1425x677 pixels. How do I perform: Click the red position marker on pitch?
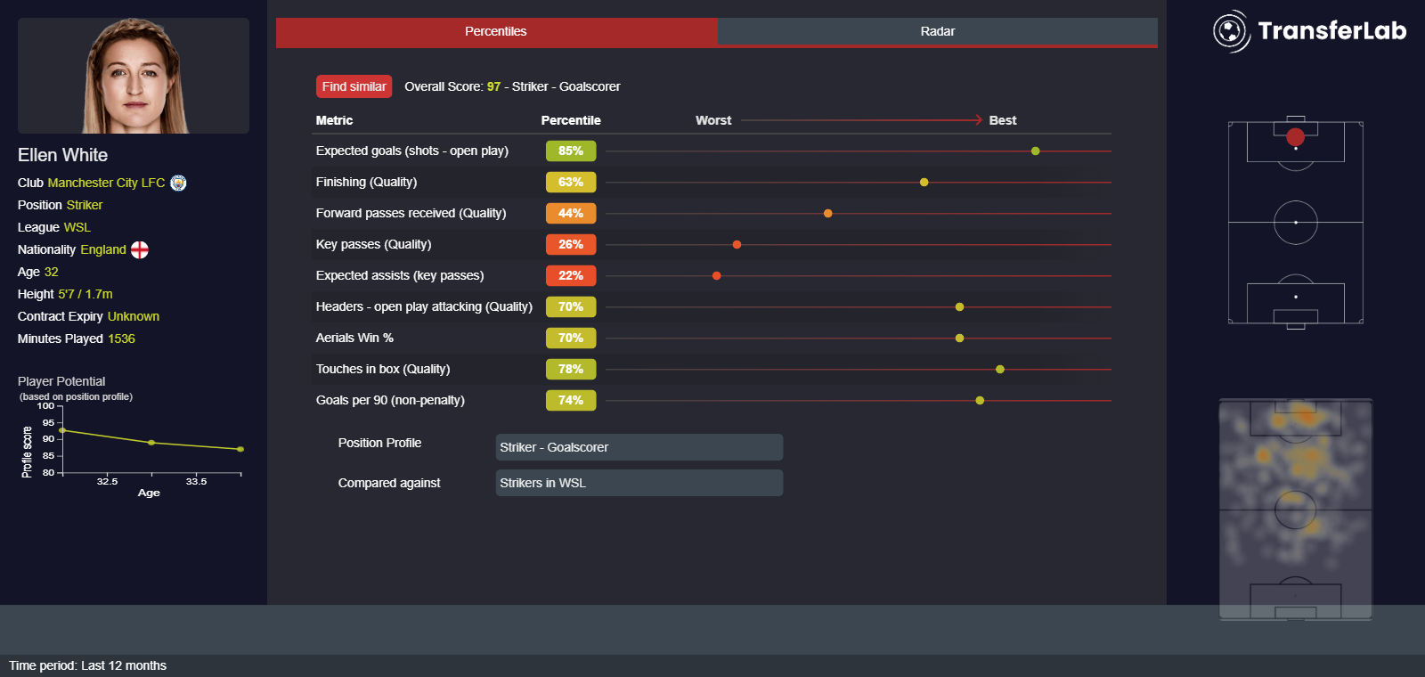point(1295,136)
